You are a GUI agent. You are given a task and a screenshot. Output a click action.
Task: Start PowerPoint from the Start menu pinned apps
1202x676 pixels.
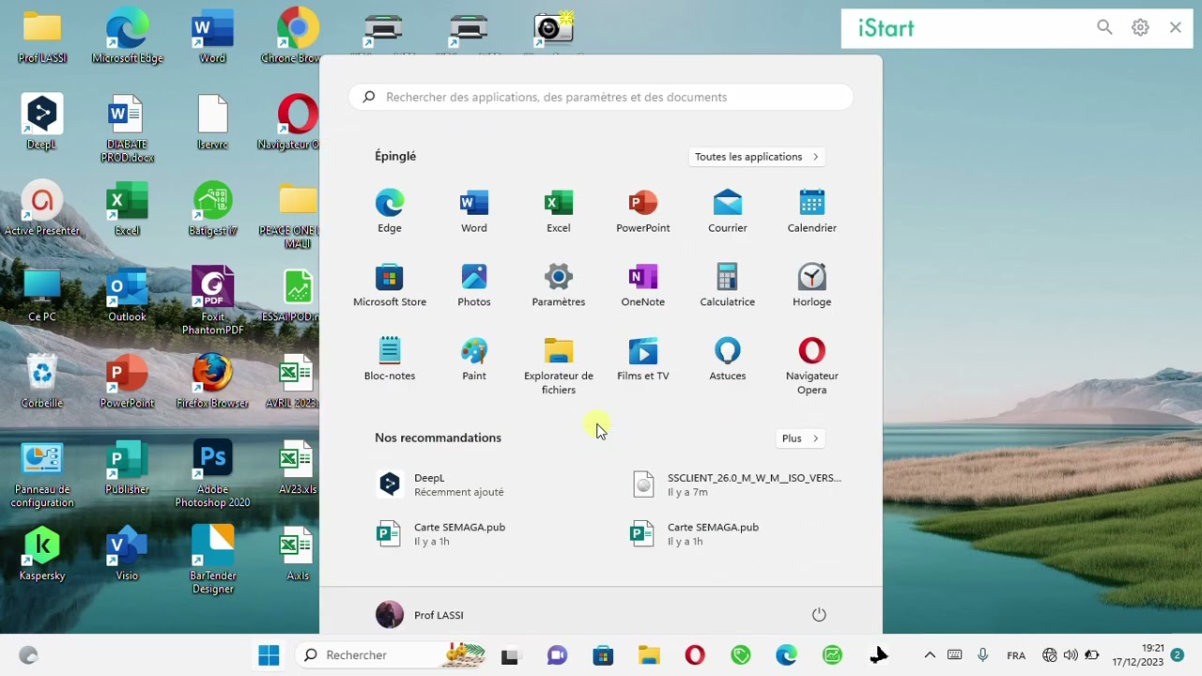point(642,211)
